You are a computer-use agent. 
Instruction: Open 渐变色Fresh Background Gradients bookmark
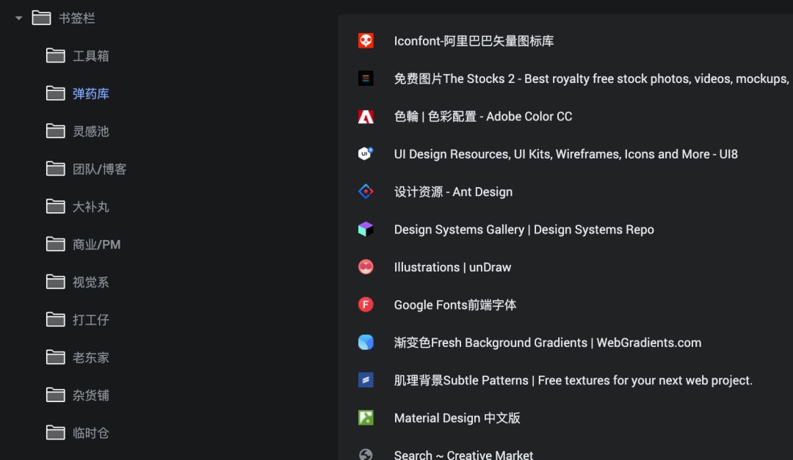[548, 343]
